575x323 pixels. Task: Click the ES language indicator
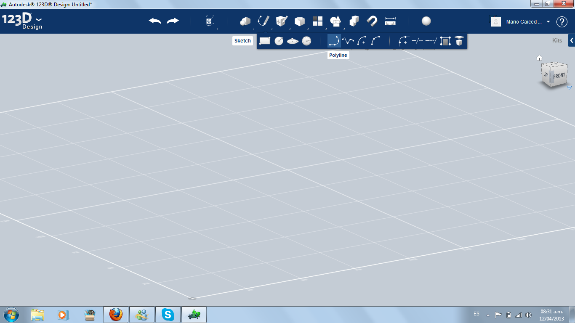pos(477,314)
